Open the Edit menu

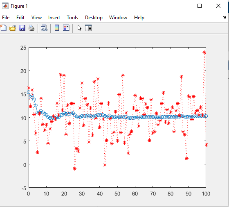point(20,18)
